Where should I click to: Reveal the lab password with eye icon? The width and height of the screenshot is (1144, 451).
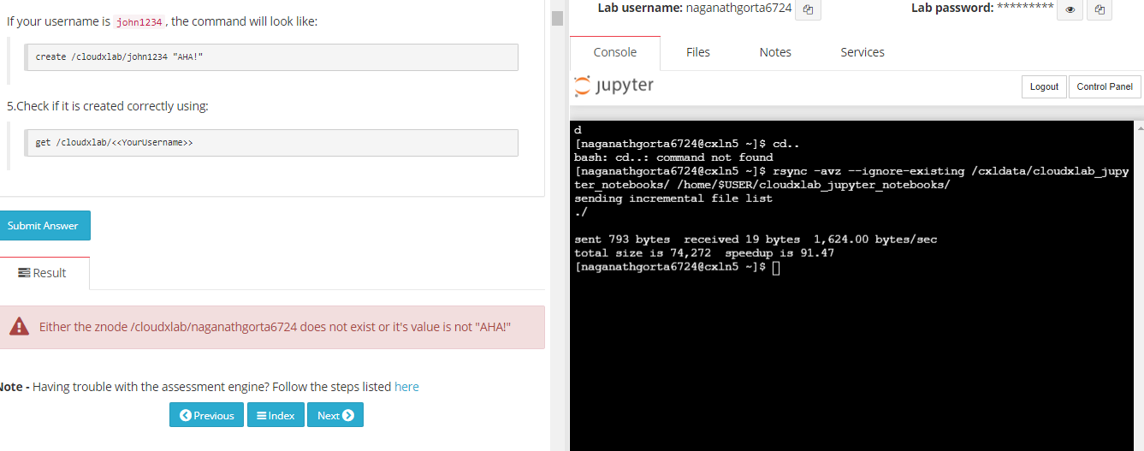tap(1070, 10)
